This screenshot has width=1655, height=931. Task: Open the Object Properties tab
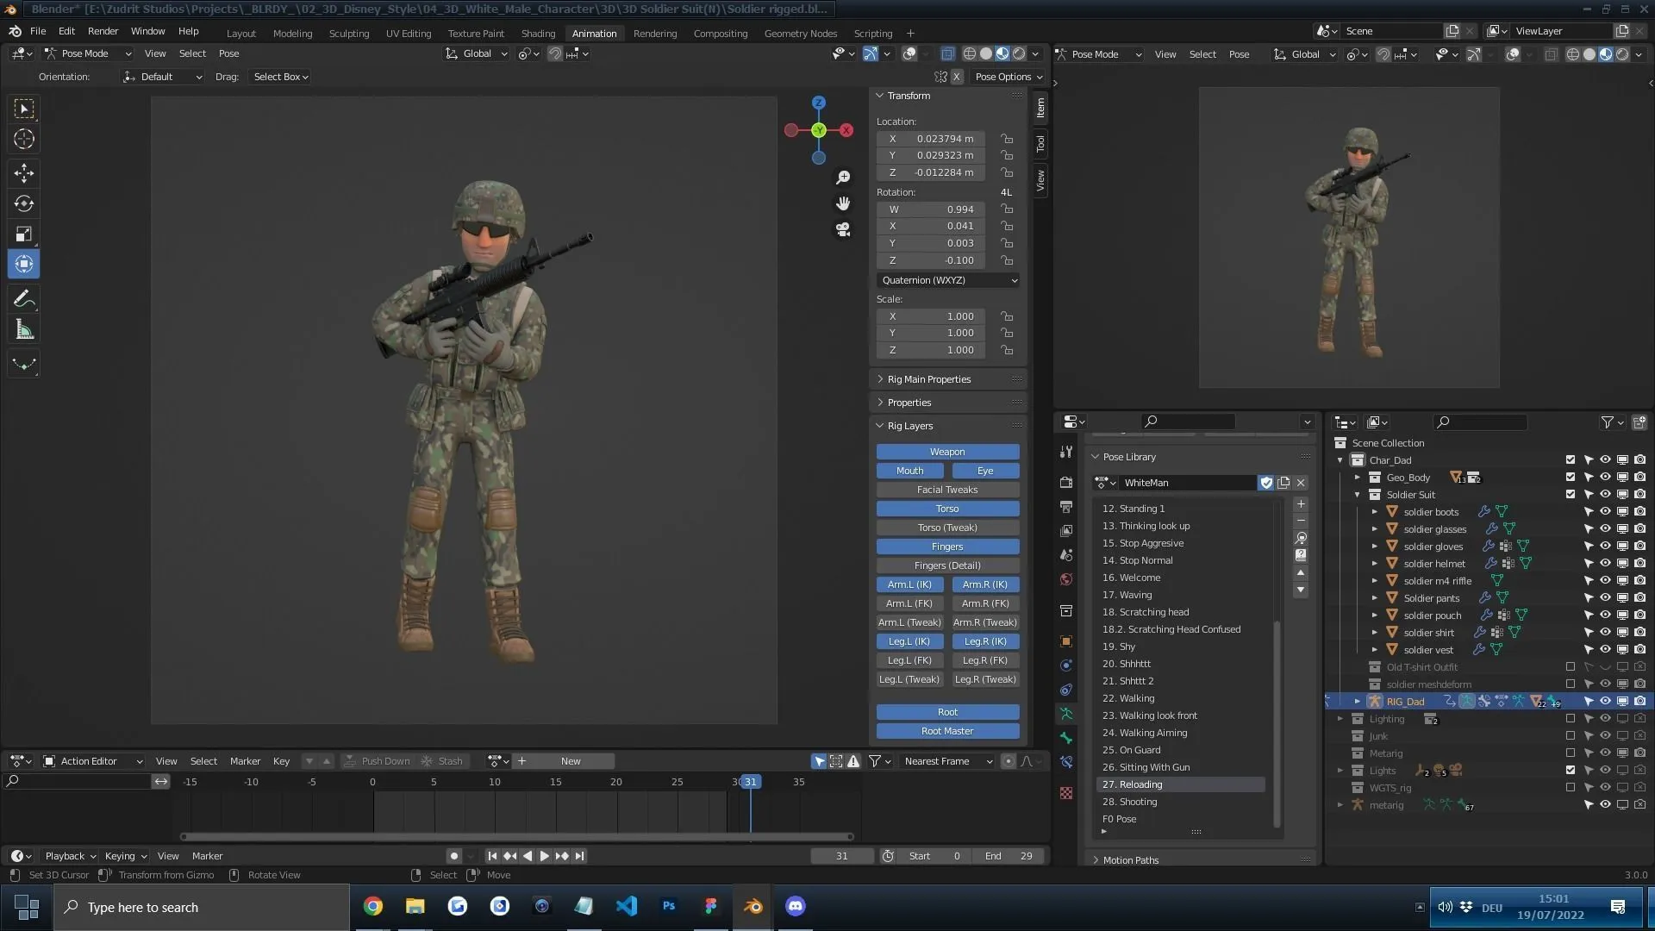tap(1066, 641)
